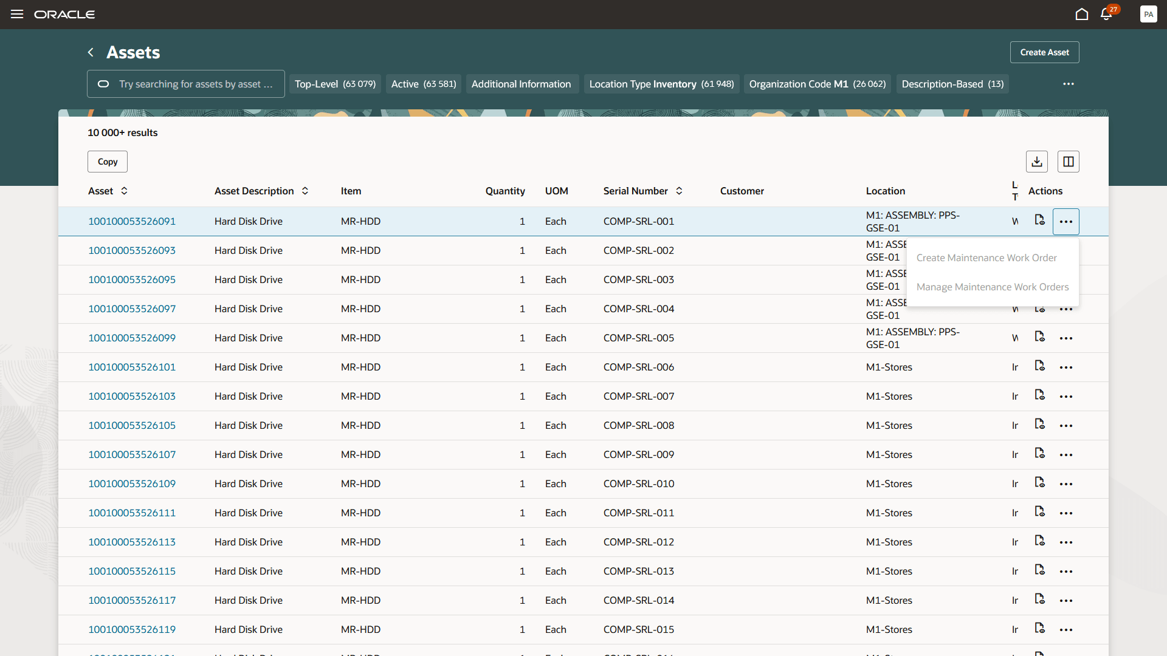Toggle the Additional Information filter chip

(x=521, y=84)
